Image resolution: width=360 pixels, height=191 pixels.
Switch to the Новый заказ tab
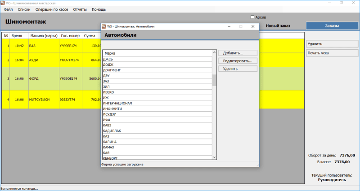(x=278, y=26)
